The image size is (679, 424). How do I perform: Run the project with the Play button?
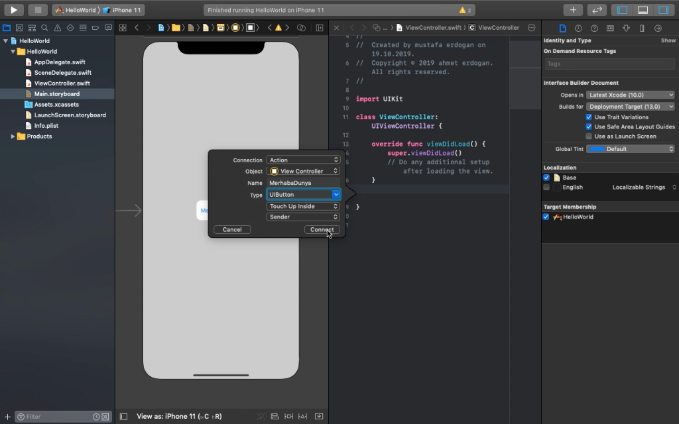(x=13, y=9)
